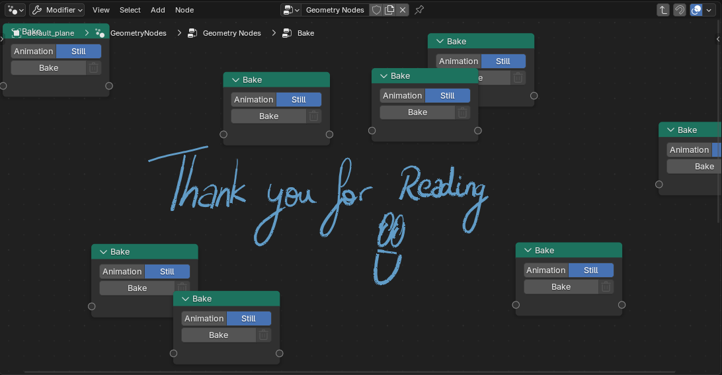Click Bake button on the node overlapping the breadcrumb
The height and width of the screenshot is (375, 722).
(48, 67)
